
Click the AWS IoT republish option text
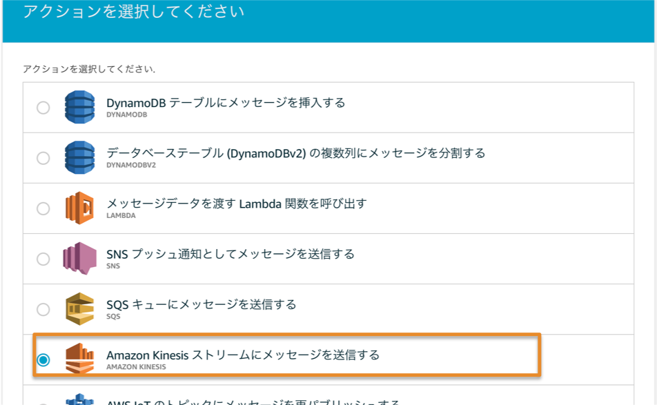click(x=253, y=402)
